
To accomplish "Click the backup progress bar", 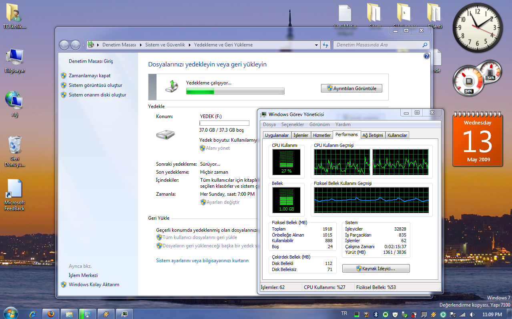I will tap(235, 91).
